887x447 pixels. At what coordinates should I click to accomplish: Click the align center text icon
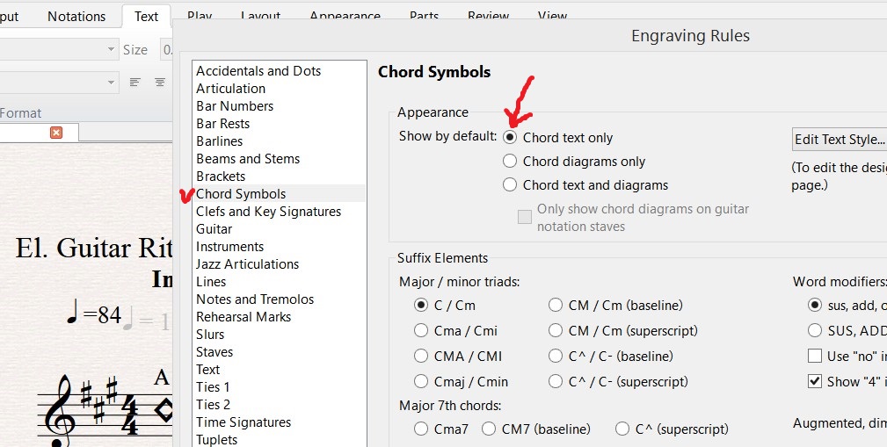(160, 82)
